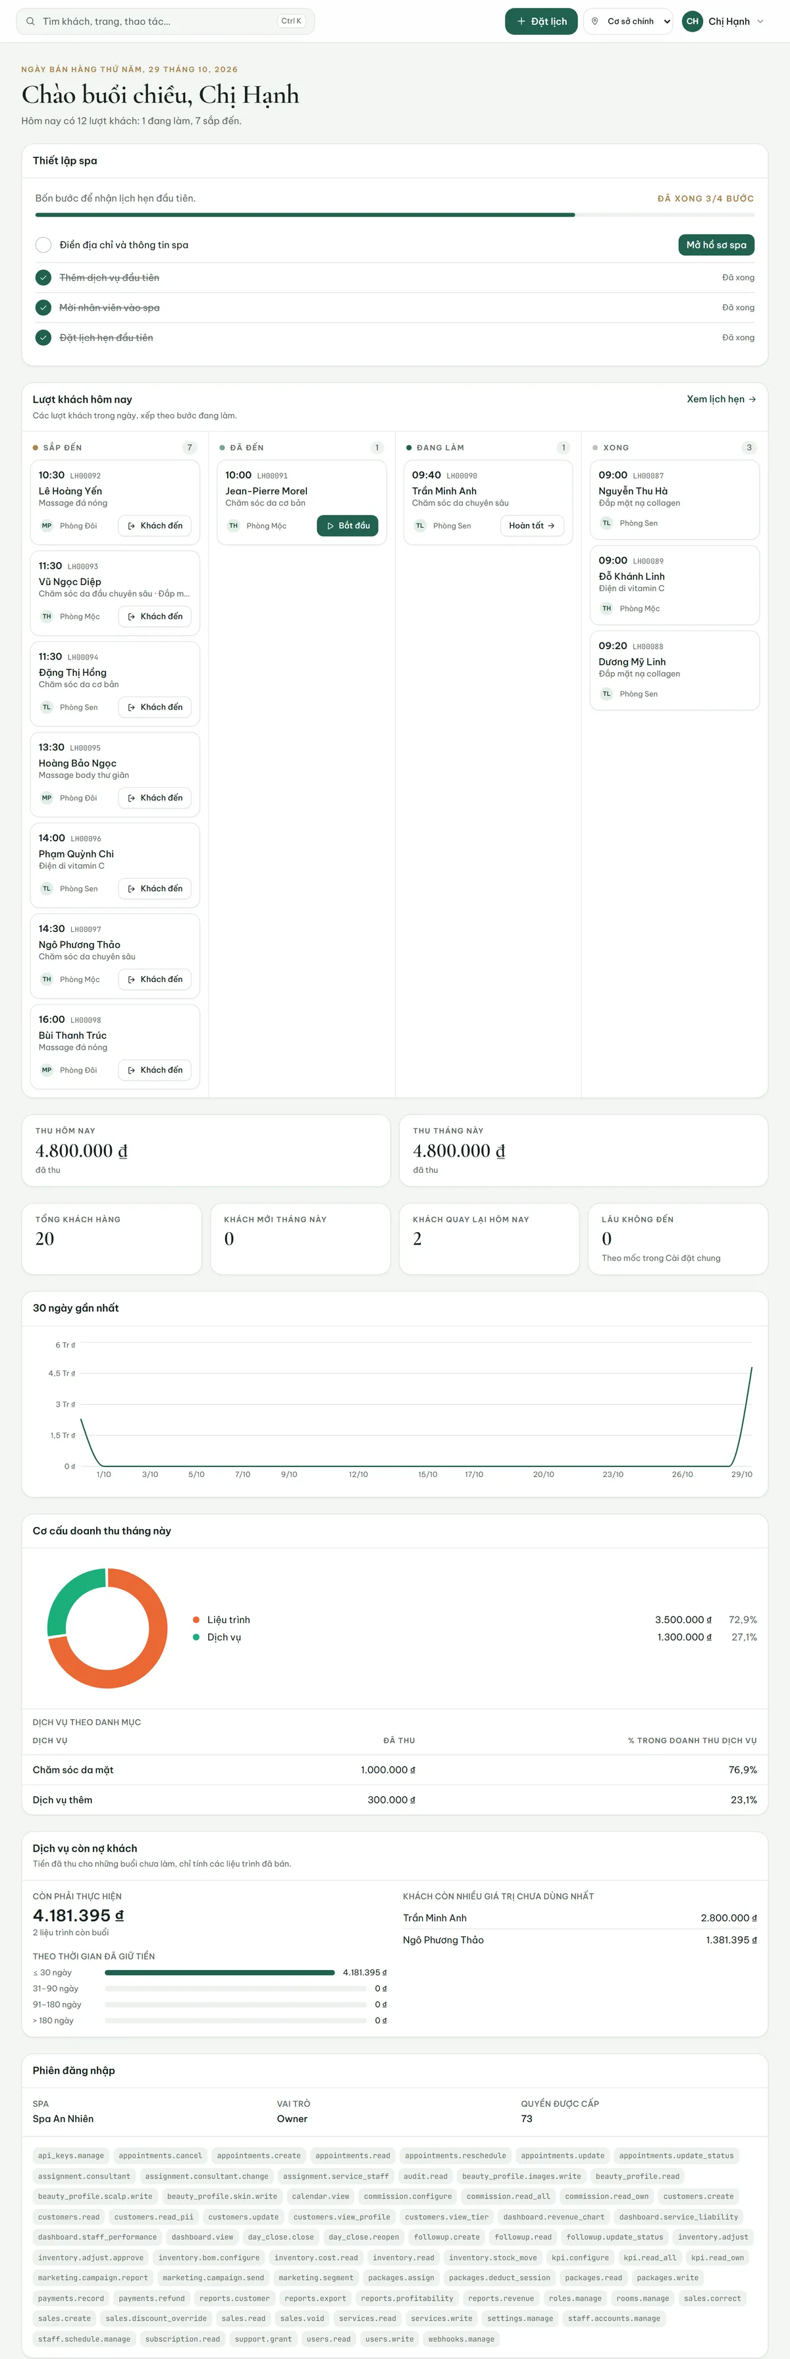This screenshot has height=2359, width=790.
Task: Toggle the Thêm dịch vụ đầu tiên checkmark
Action: tap(43, 278)
